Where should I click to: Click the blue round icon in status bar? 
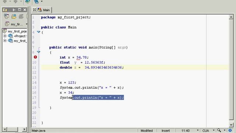[230, 130]
